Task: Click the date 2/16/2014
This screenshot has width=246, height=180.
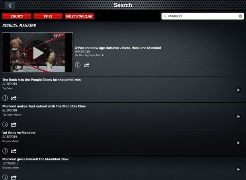Action: 10,137
